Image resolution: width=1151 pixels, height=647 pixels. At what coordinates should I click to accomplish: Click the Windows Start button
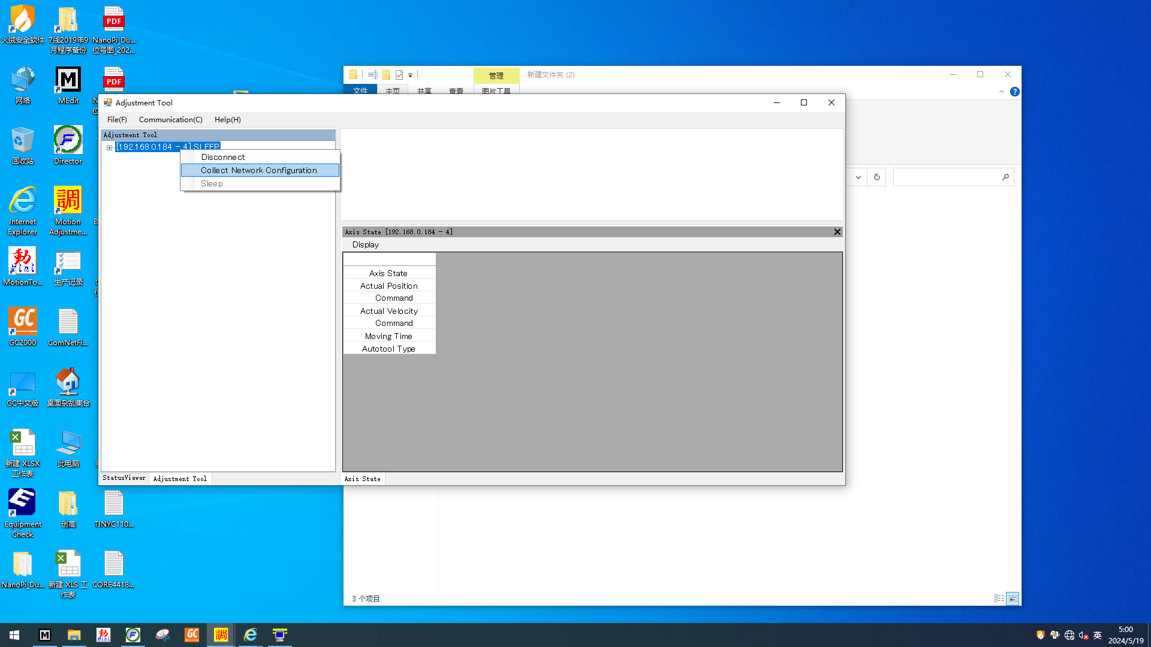click(x=14, y=635)
